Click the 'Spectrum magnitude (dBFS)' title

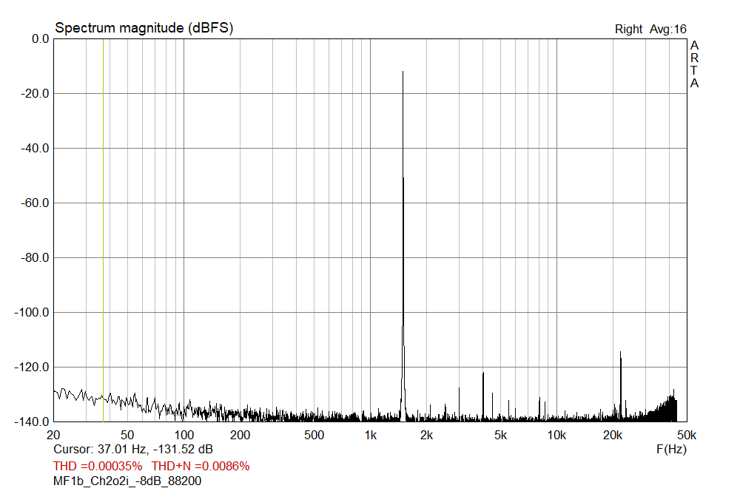pos(144,28)
